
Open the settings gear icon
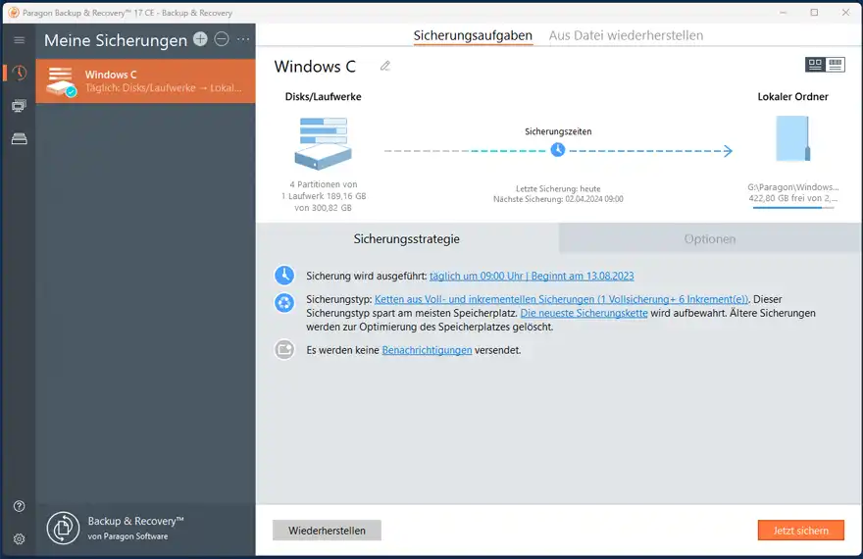coord(20,539)
